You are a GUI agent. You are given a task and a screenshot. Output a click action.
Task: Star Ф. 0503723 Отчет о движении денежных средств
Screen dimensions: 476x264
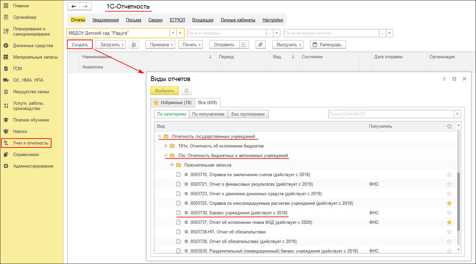click(449, 194)
